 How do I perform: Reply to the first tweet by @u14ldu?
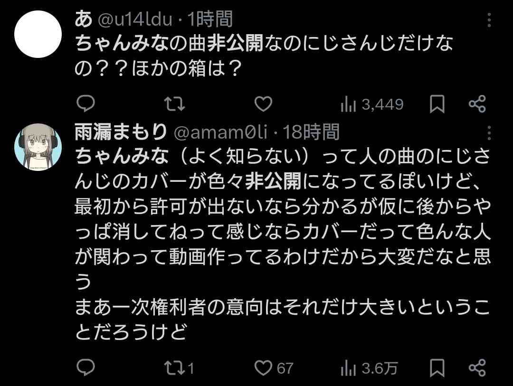click(85, 104)
